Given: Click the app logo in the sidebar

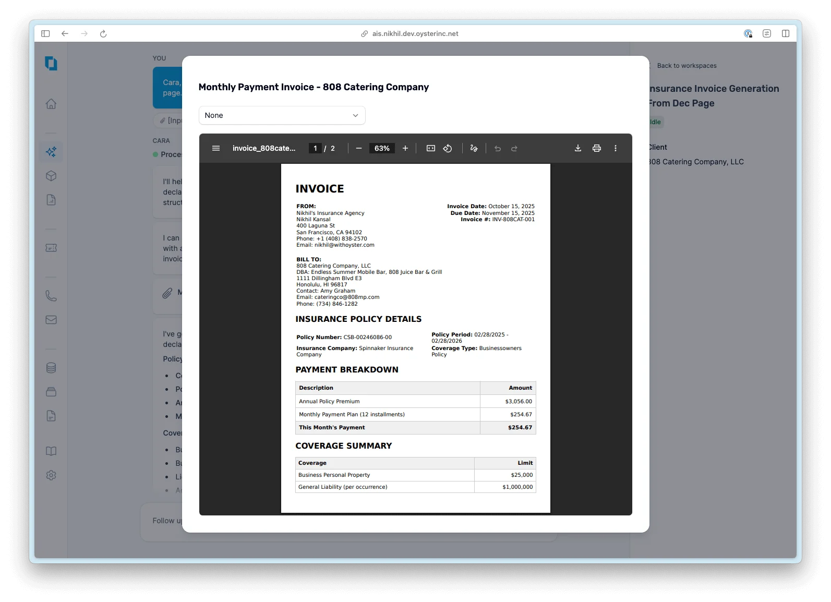Looking at the screenshot, I should tap(51, 63).
